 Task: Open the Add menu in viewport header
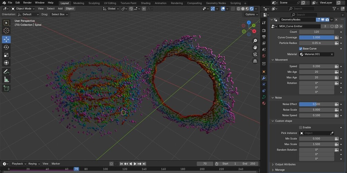60,9
